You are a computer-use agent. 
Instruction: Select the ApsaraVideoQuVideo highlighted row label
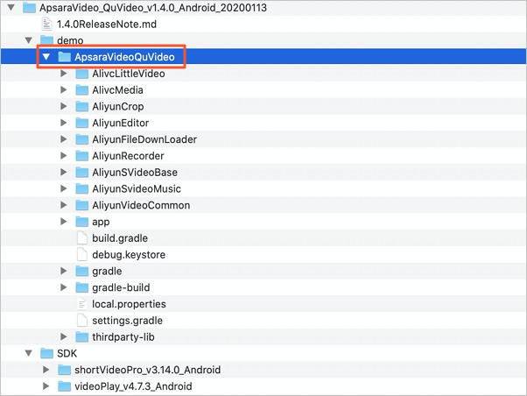pyautogui.click(x=124, y=57)
